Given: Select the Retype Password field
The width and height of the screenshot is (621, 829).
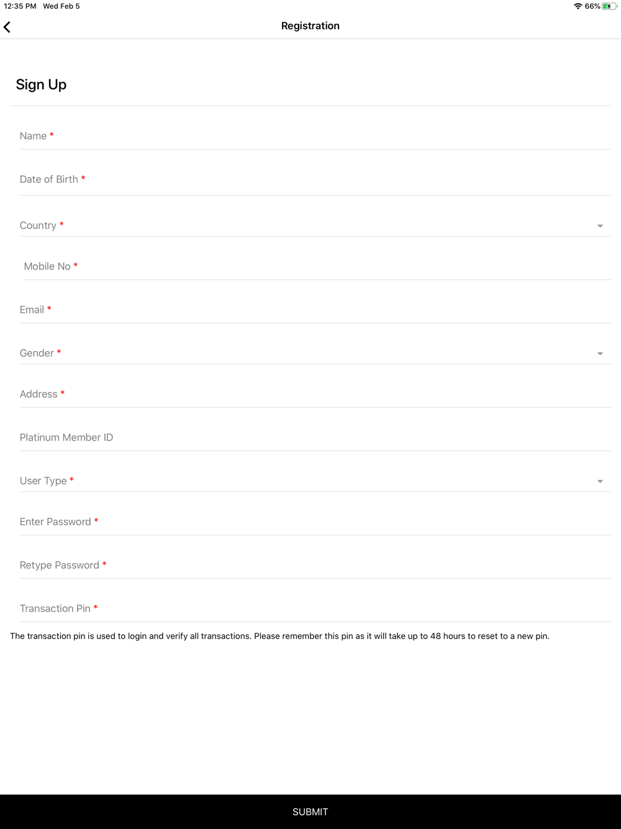Looking at the screenshot, I should point(315,566).
